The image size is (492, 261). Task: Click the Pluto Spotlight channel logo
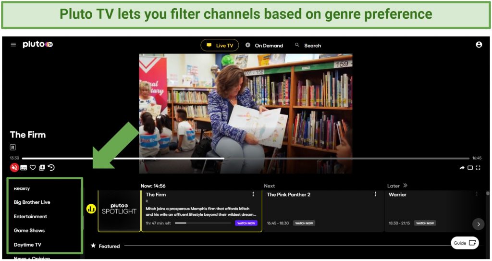point(119,211)
